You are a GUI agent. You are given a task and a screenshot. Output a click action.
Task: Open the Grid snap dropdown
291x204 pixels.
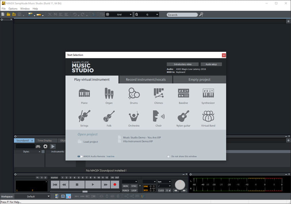pos(119,15)
